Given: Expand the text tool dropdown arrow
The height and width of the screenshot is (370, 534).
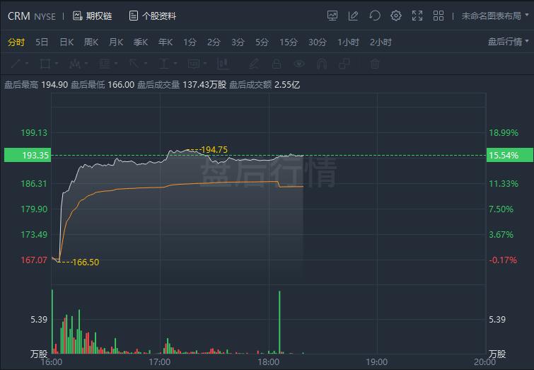Looking at the screenshot, I should pyautogui.click(x=175, y=64).
